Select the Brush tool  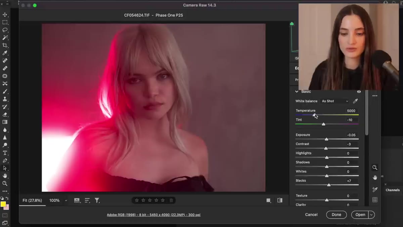point(5,91)
